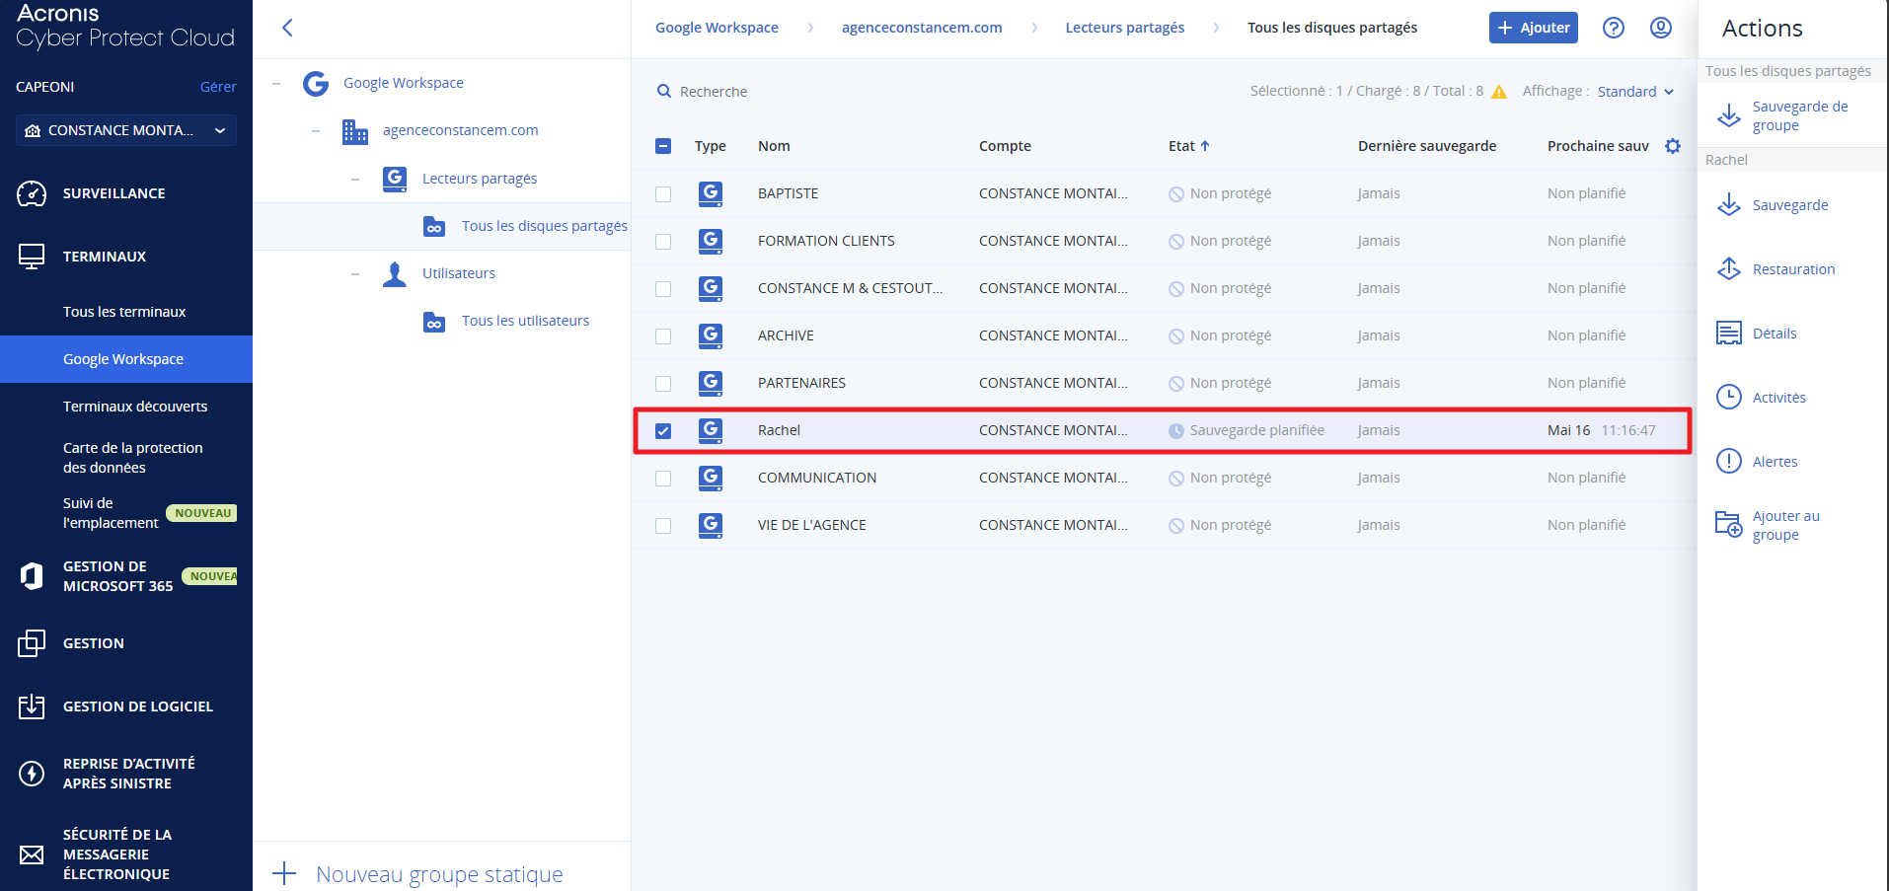
Task: Open column settings gear icon
Action: coord(1673,146)
